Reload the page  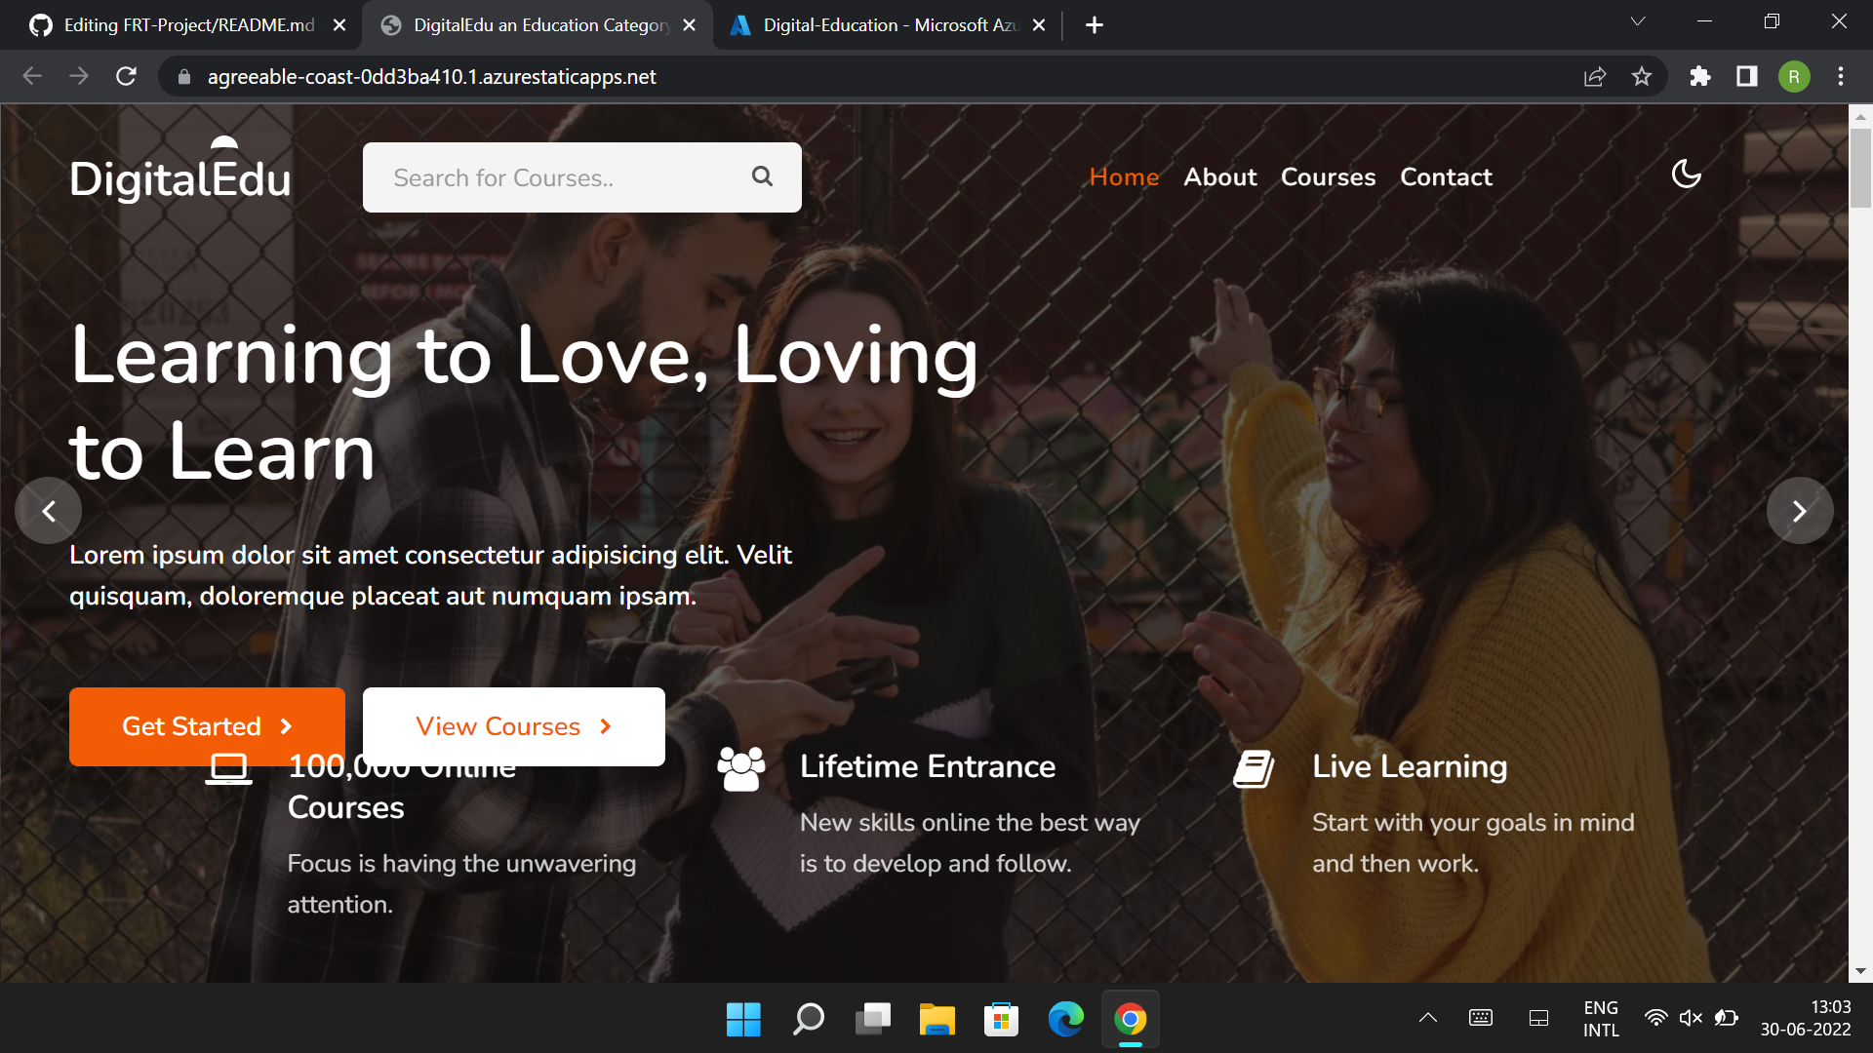(126, 76)
